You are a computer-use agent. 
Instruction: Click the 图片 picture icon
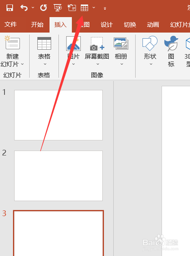pyautogui.click(x=73, y=44)
